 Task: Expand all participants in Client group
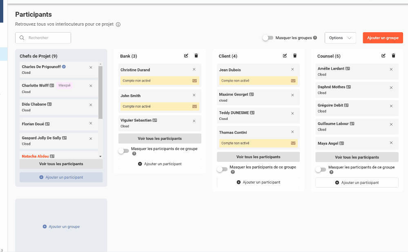click(258, 157)
